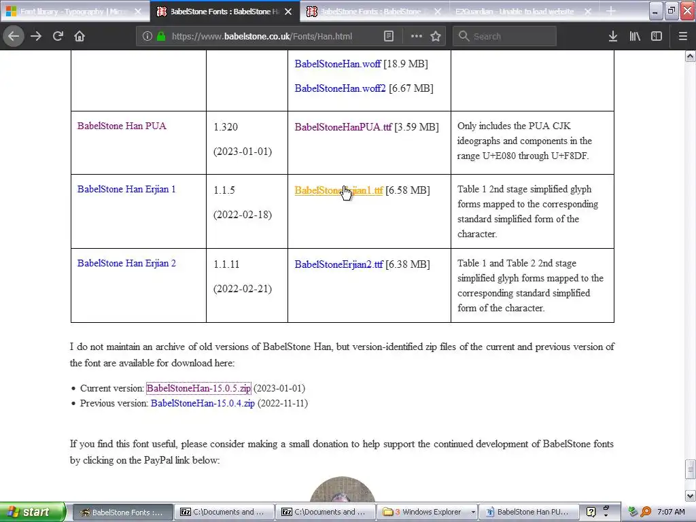This screenshot has height=522, width=696.
Task: Open the BabelStone Han PUA link
Action: pos(122,126)
